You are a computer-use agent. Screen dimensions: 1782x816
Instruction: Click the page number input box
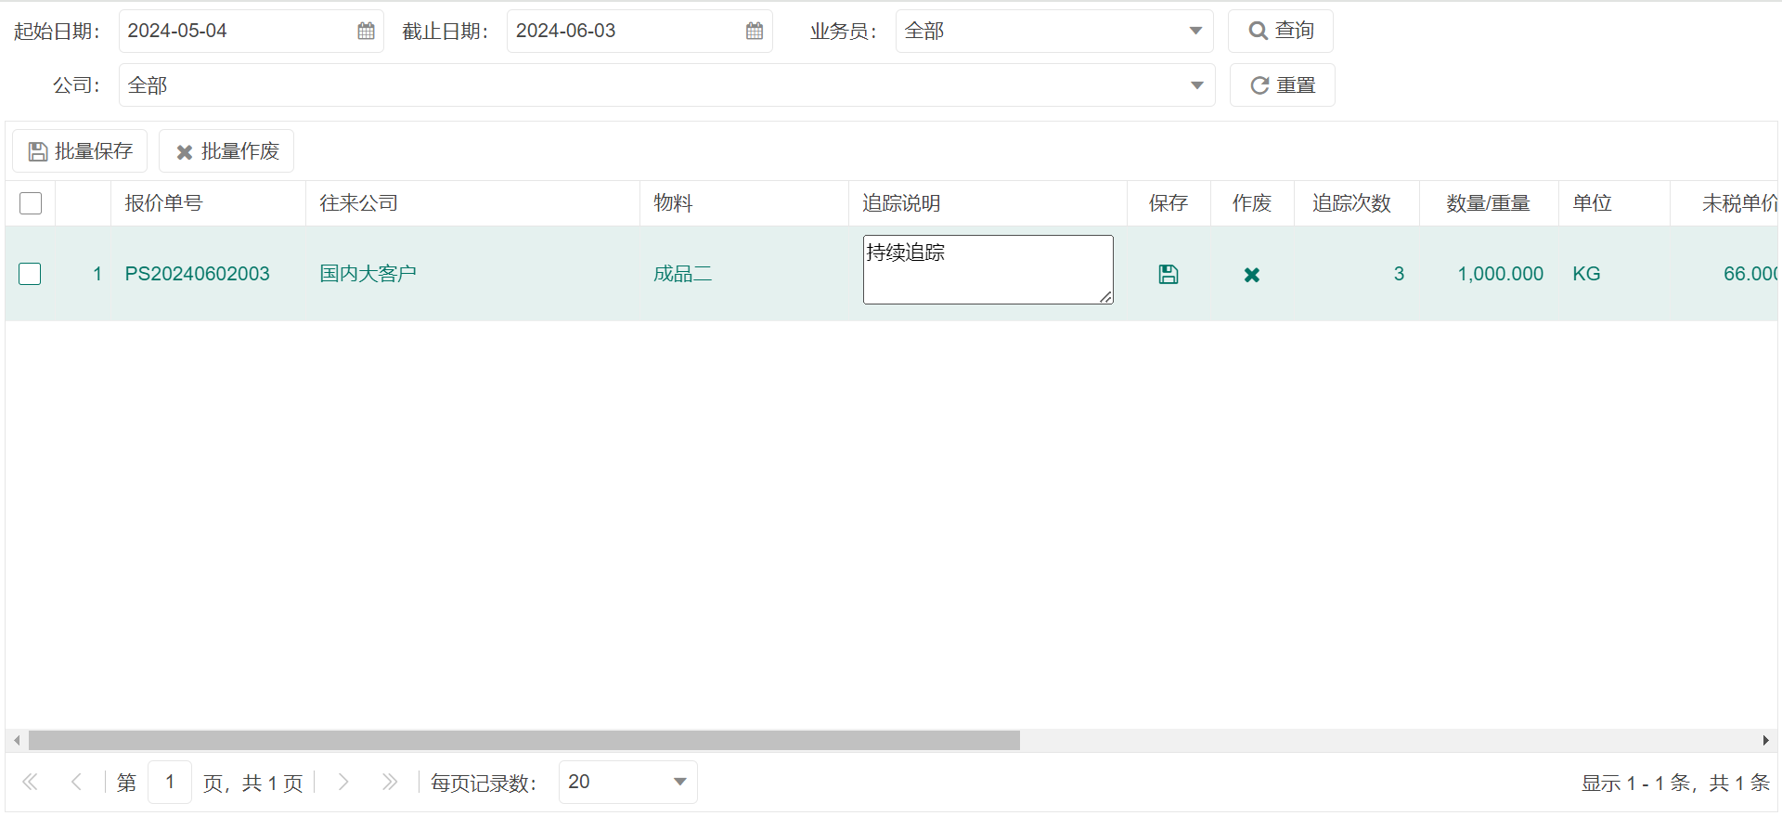click(170, 783)
